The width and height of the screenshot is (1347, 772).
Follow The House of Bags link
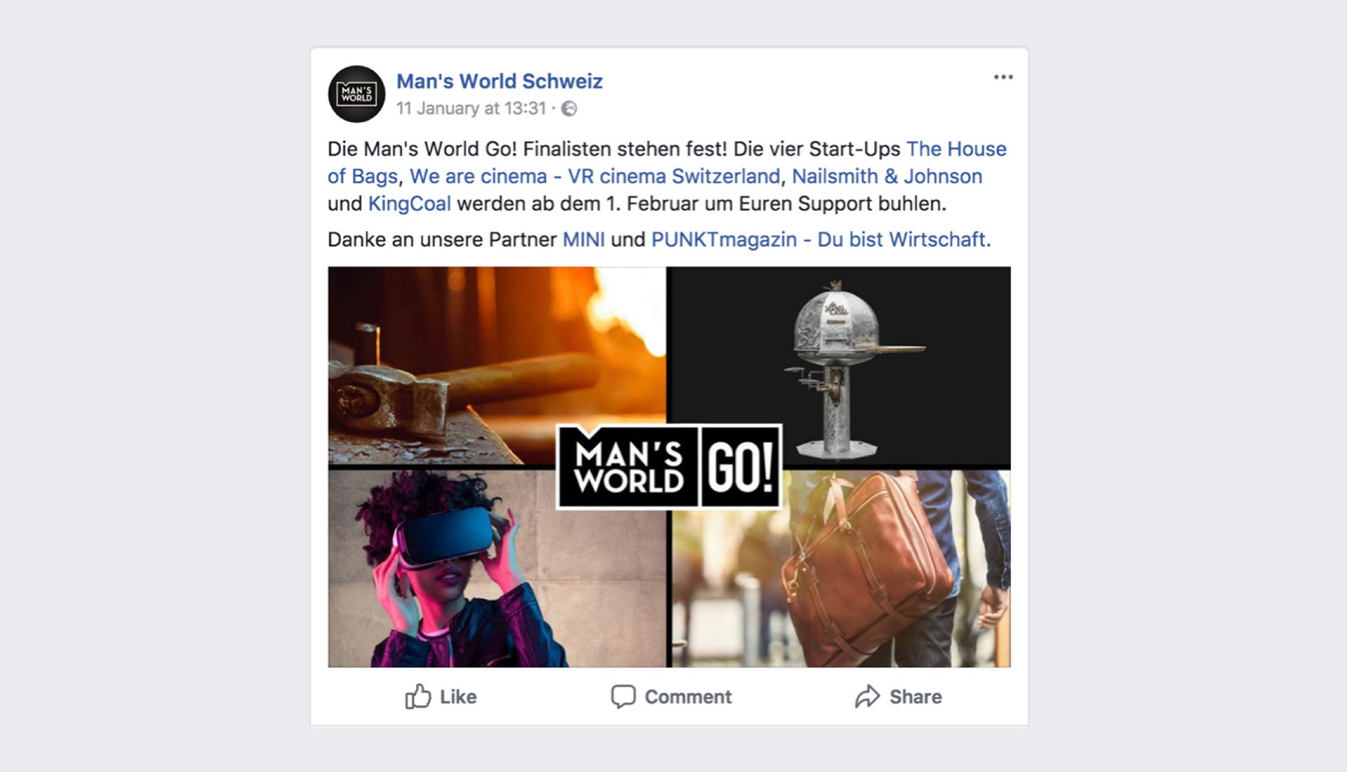click(x=667, y=162)
